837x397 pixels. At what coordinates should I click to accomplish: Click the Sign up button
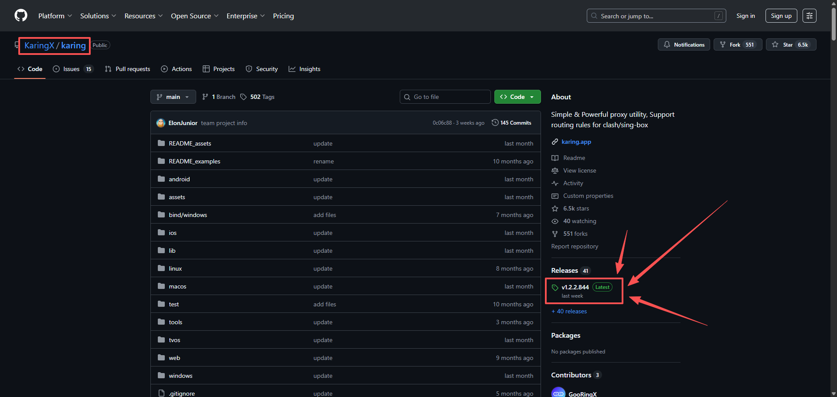[781, 16]
